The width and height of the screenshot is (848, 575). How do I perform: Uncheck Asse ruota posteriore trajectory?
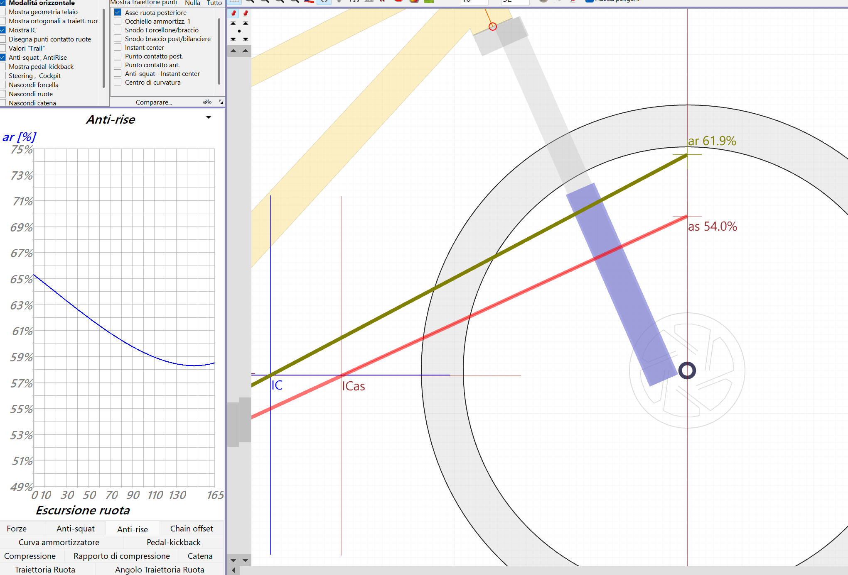118,12
